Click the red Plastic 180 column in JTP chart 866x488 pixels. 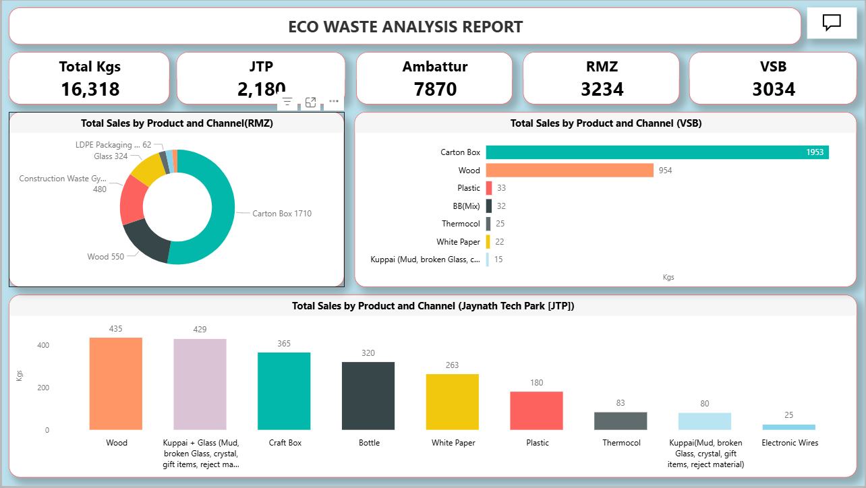tap(536, 410)
